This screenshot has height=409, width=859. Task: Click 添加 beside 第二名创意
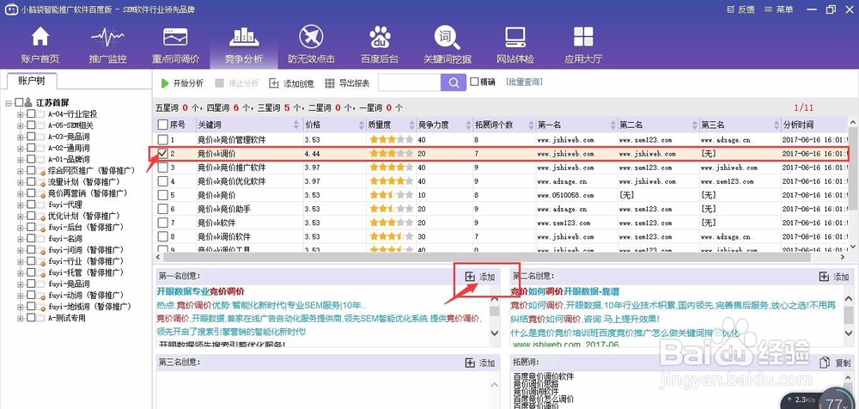pyautogui.click(x=834, y=277)
